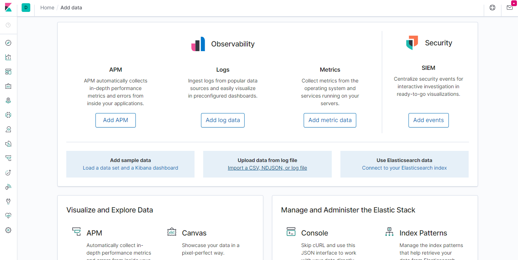
Task: Click the Observability logo icon
Action: pyautogui.click(x=198, y=44)
